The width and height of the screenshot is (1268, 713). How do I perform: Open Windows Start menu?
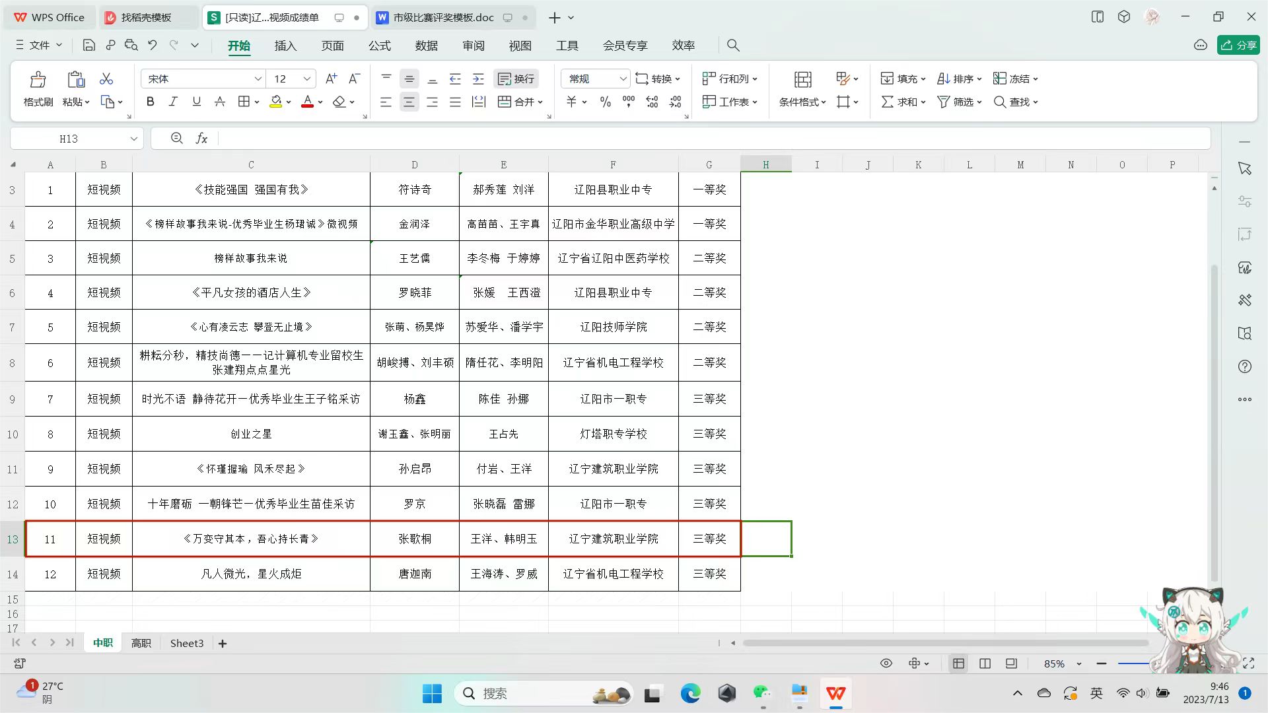pyautogui.click(x=432, y=693)
